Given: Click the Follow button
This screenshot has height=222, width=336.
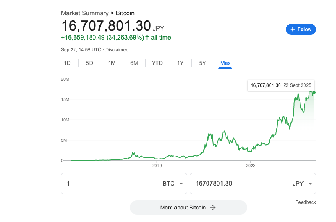Looking at the screenshot, I should pos(301,29).
